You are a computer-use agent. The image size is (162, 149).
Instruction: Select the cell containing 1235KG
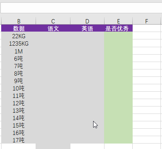coord(18,43)
